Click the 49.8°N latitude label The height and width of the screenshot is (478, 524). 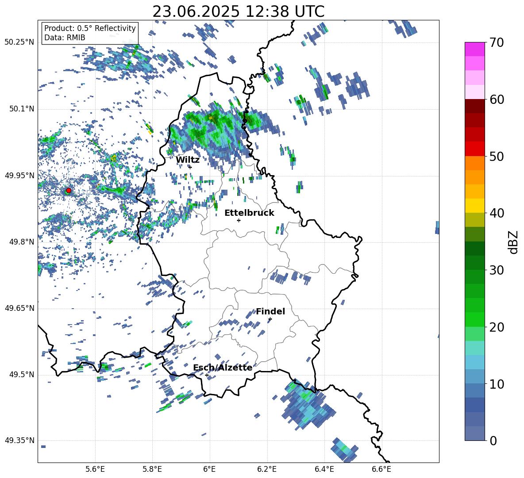point(21,242)
